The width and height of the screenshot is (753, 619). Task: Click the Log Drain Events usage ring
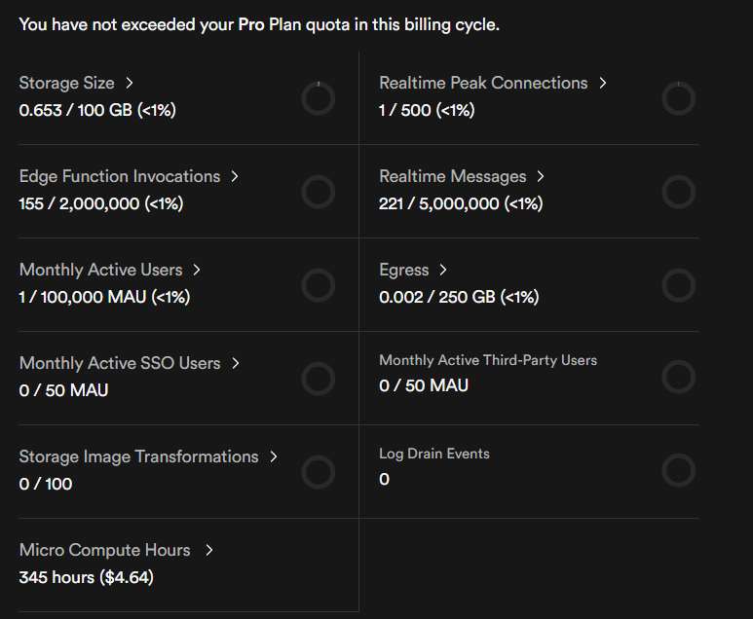pos(678,470)
